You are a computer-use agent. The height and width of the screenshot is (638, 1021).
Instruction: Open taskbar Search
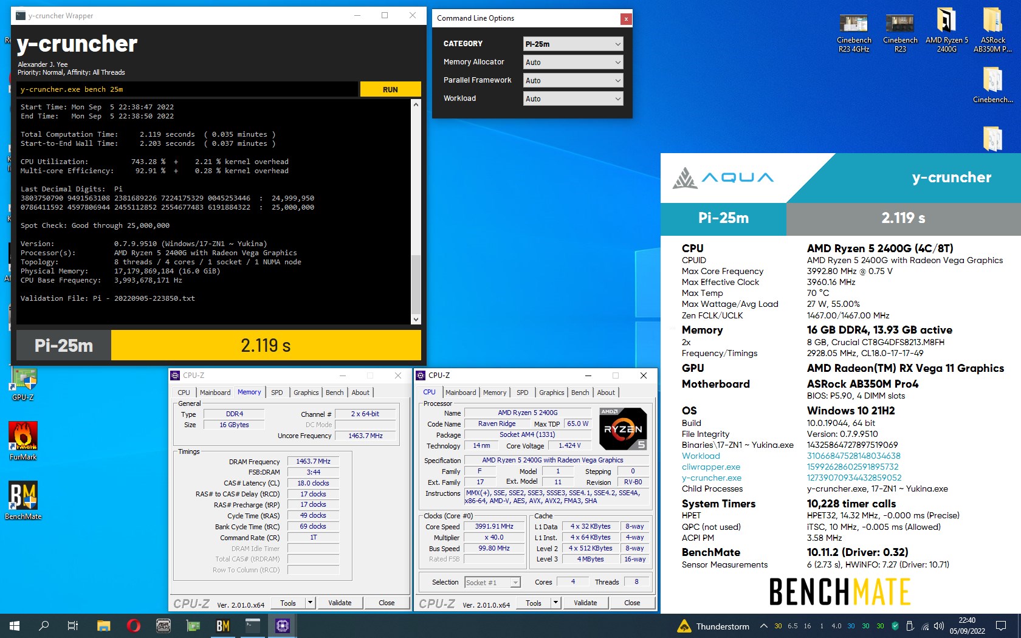(x=44, y=626)
